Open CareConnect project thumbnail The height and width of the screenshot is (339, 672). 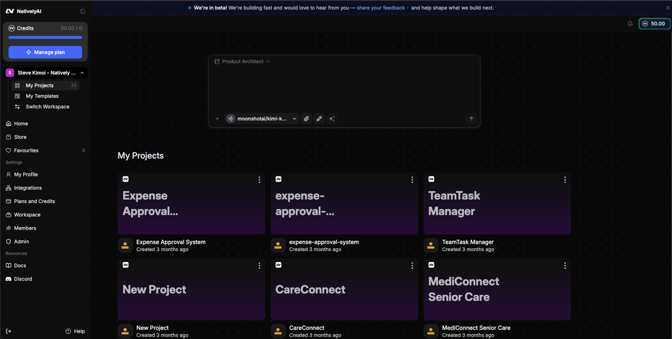[x=344, y=289]
